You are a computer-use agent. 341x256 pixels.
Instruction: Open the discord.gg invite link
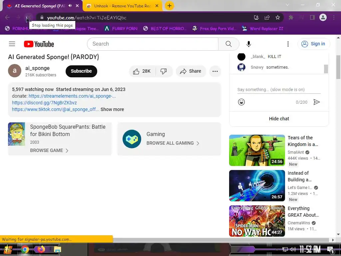44,103
